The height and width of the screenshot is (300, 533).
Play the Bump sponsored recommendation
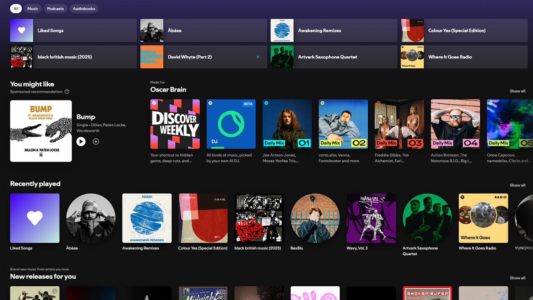tap(81, 141)
